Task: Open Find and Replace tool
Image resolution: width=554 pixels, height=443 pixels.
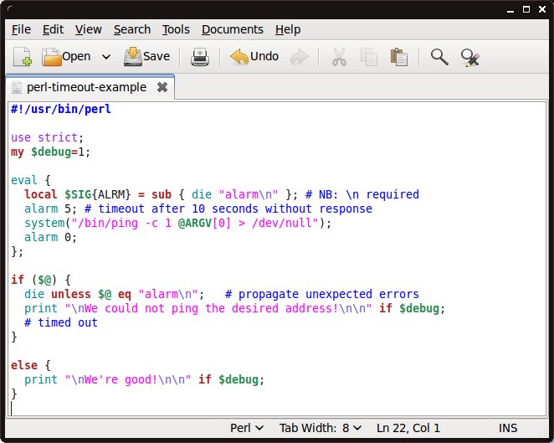Action: point(469,57)
